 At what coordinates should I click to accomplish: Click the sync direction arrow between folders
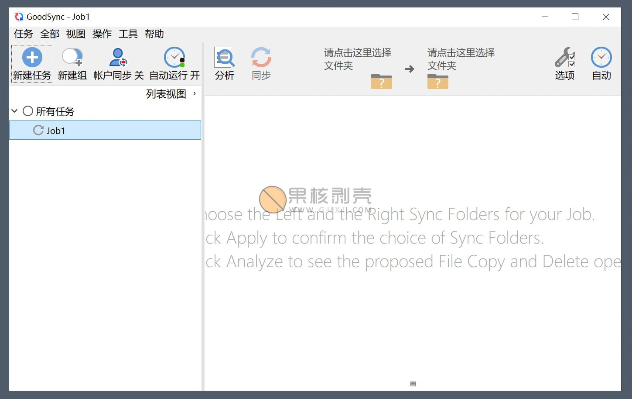pos(409,69)
